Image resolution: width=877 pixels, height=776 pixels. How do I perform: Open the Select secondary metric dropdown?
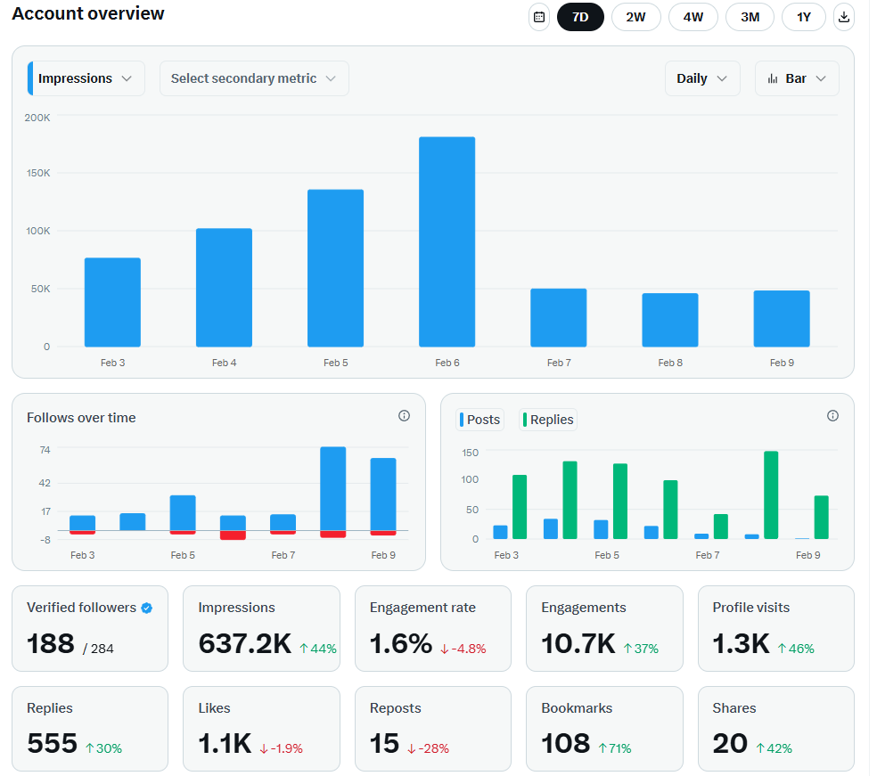coord(253,78)
